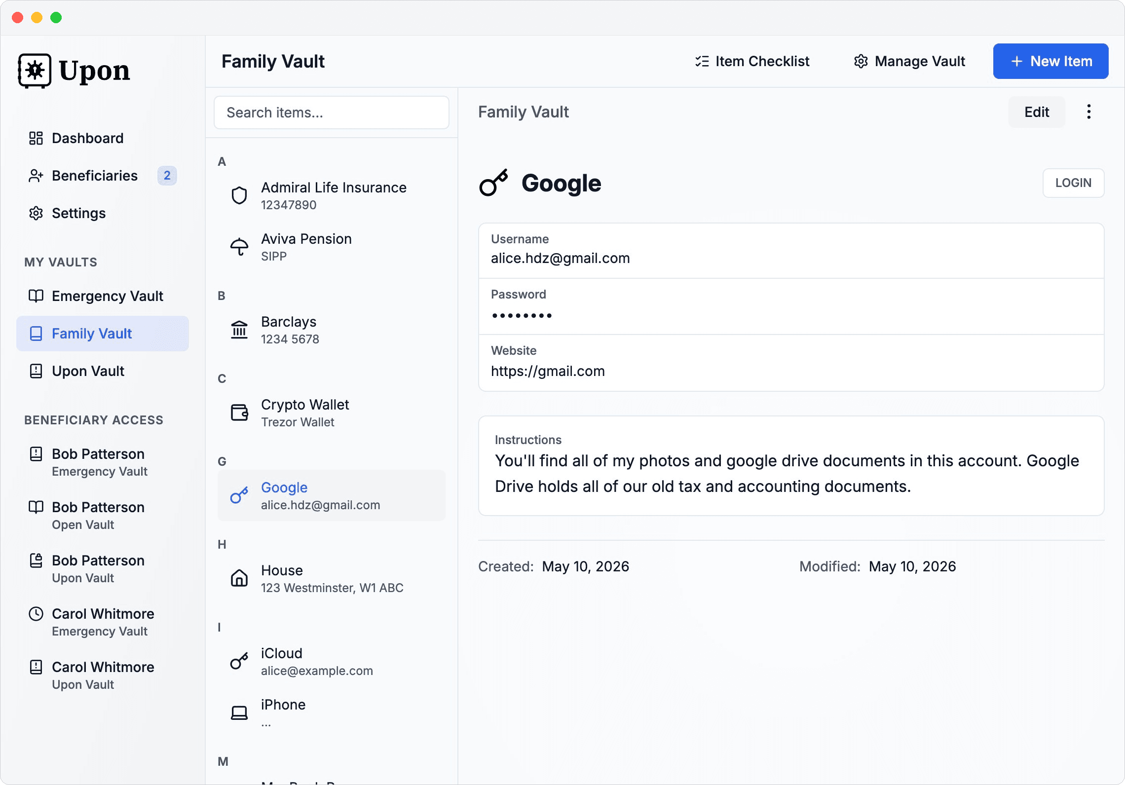Click the key icon beside iCloud item
1125x785 pixels.
(239, 661)
